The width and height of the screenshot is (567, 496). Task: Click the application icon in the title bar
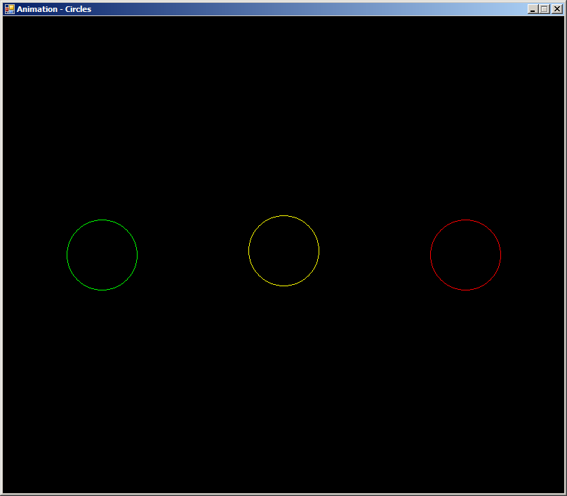coord(10,9)
